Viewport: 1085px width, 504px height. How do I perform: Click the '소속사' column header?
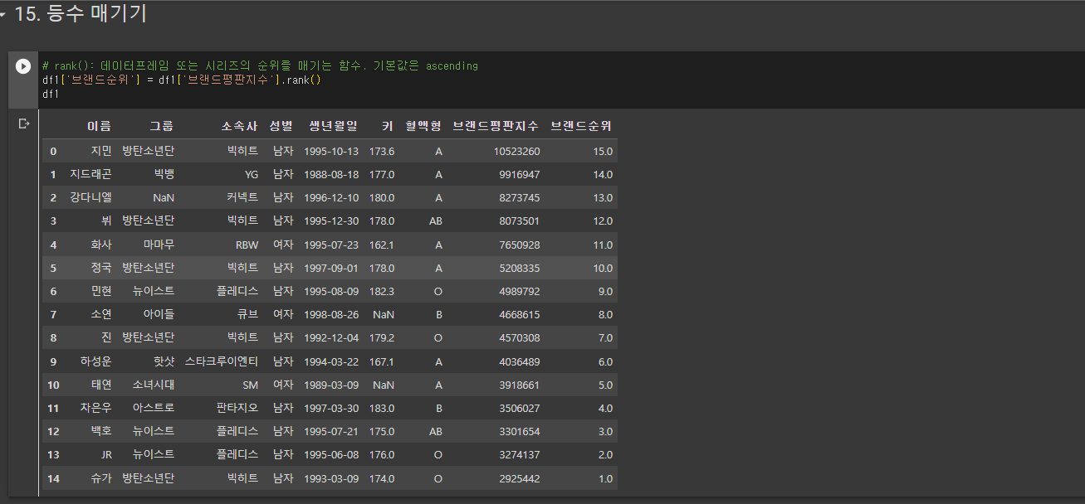tap(240, 126)
